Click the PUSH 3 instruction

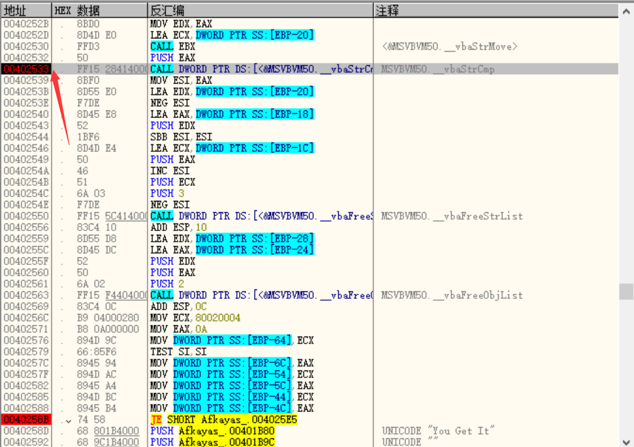click(167, 193)
